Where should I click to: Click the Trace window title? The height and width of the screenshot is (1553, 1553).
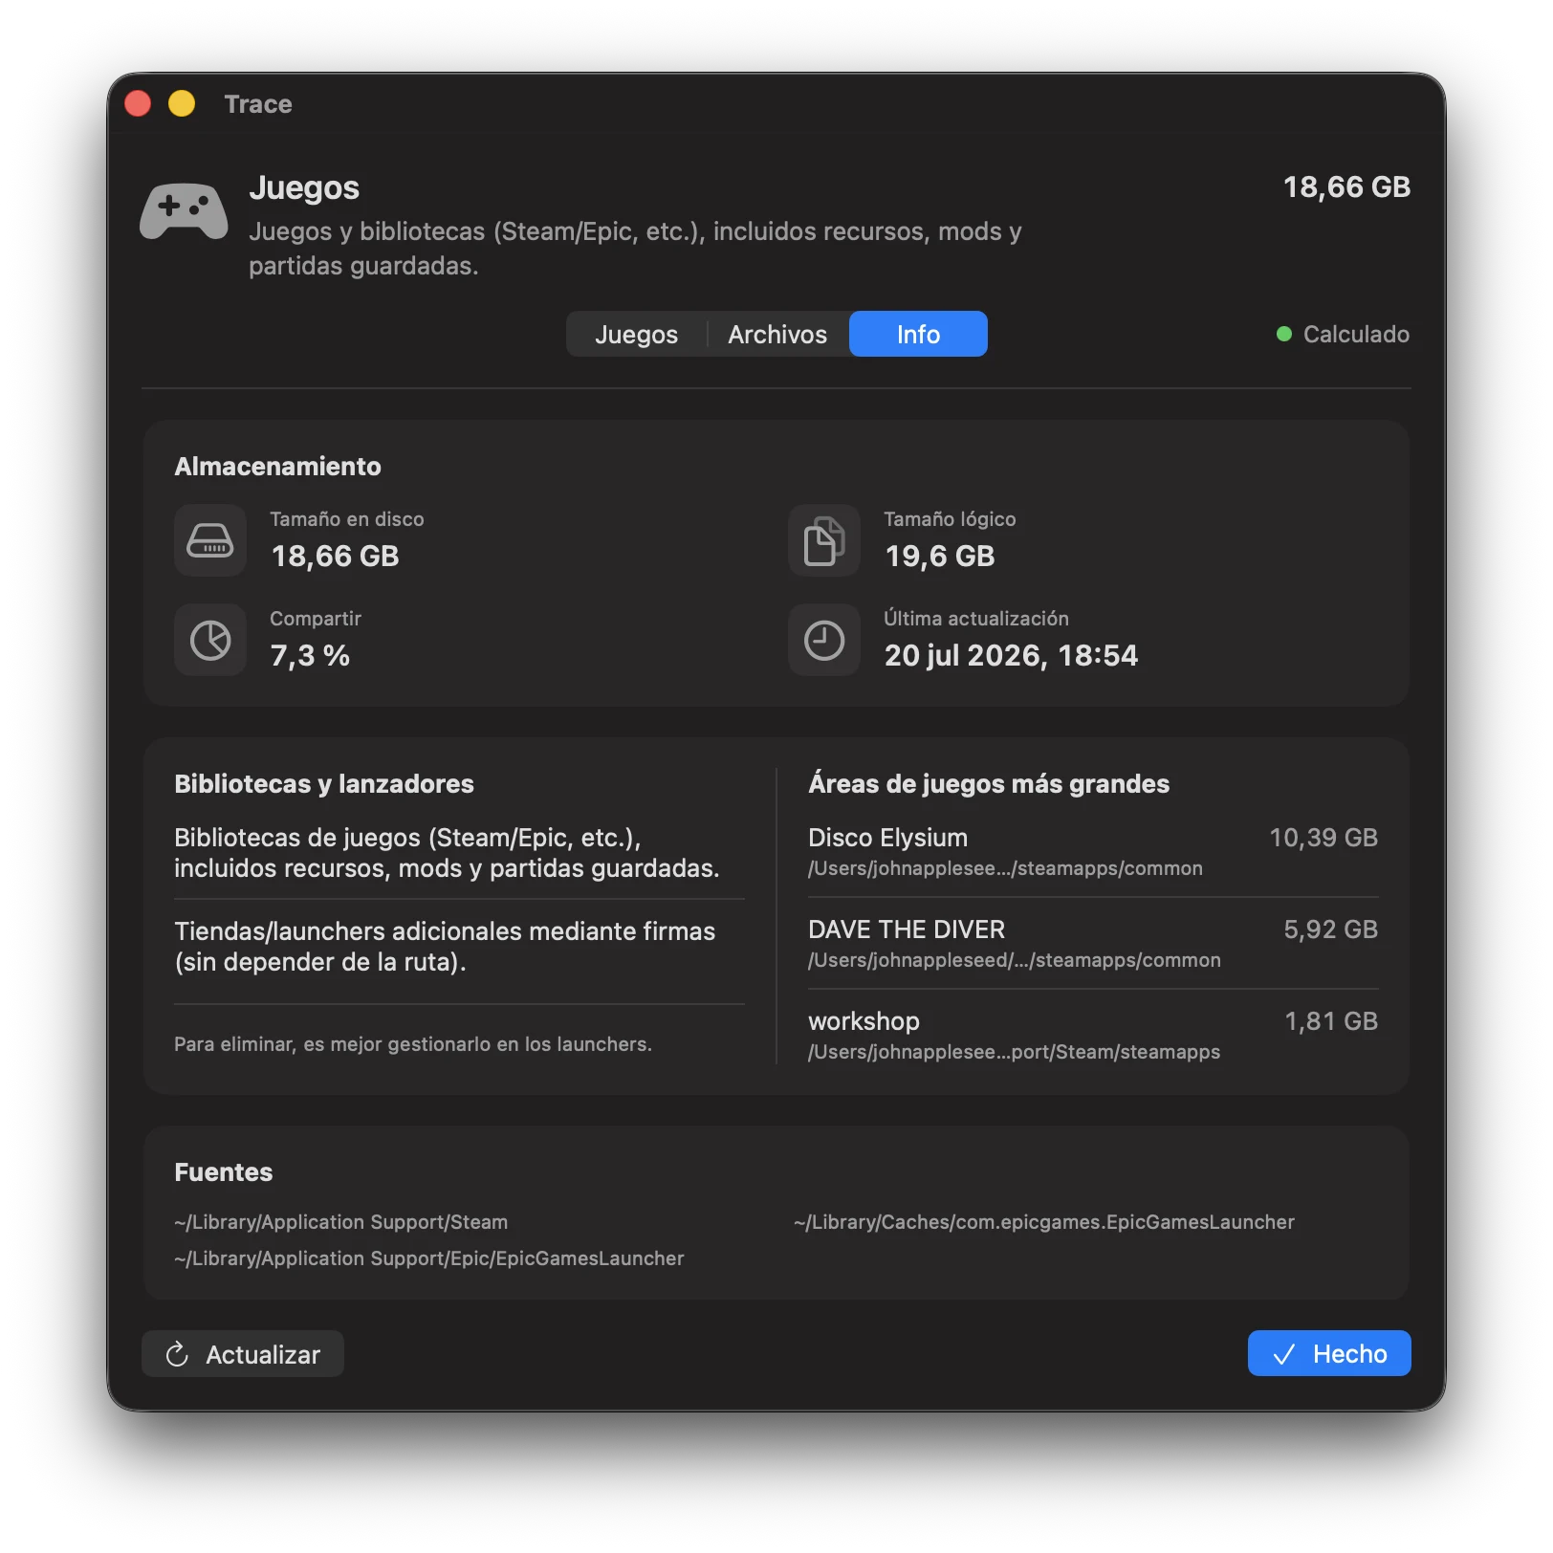coord(258,103)
